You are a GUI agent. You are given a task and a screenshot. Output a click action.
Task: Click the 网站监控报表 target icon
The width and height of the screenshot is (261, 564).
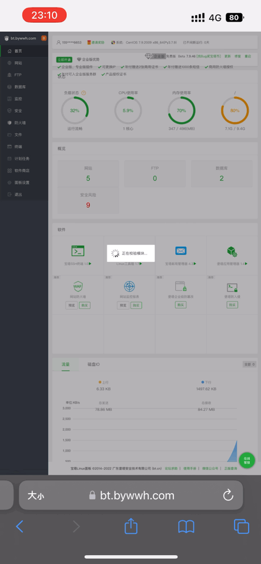pos(129,286)
